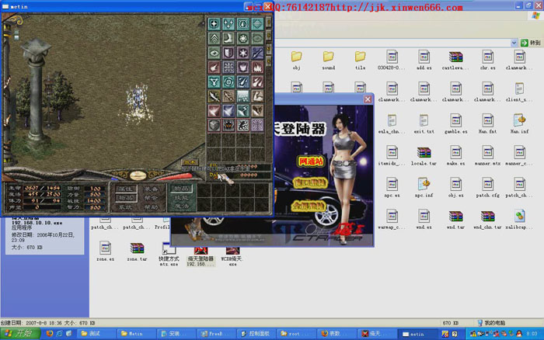Select the eye skill icon in game panel

[215, 53]
